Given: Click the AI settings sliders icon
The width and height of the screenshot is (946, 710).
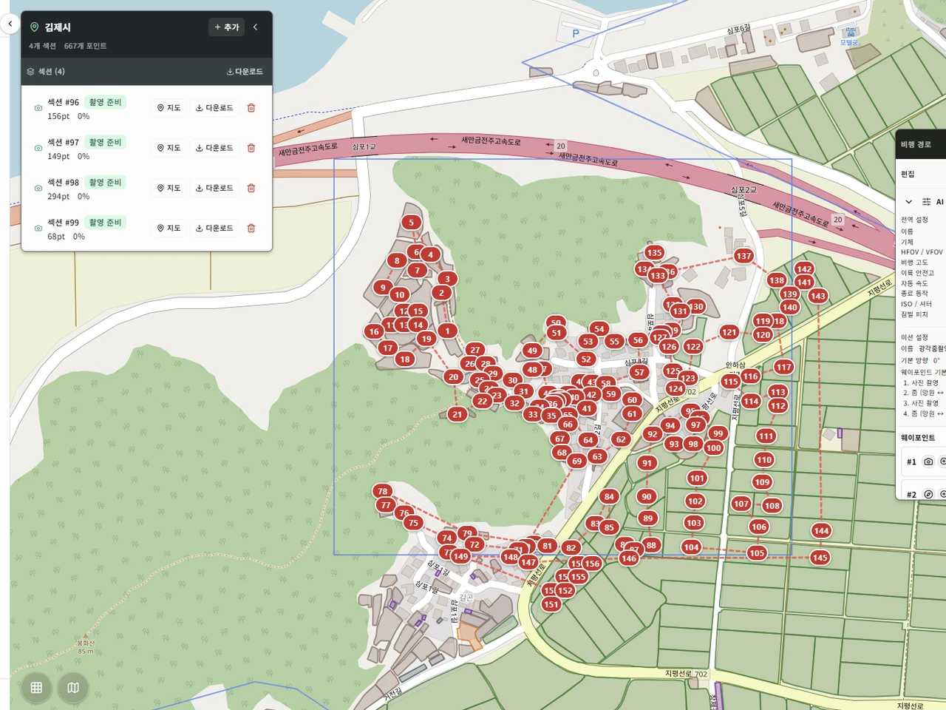Looking at the screenshot, I should click(x=926, y=202).
